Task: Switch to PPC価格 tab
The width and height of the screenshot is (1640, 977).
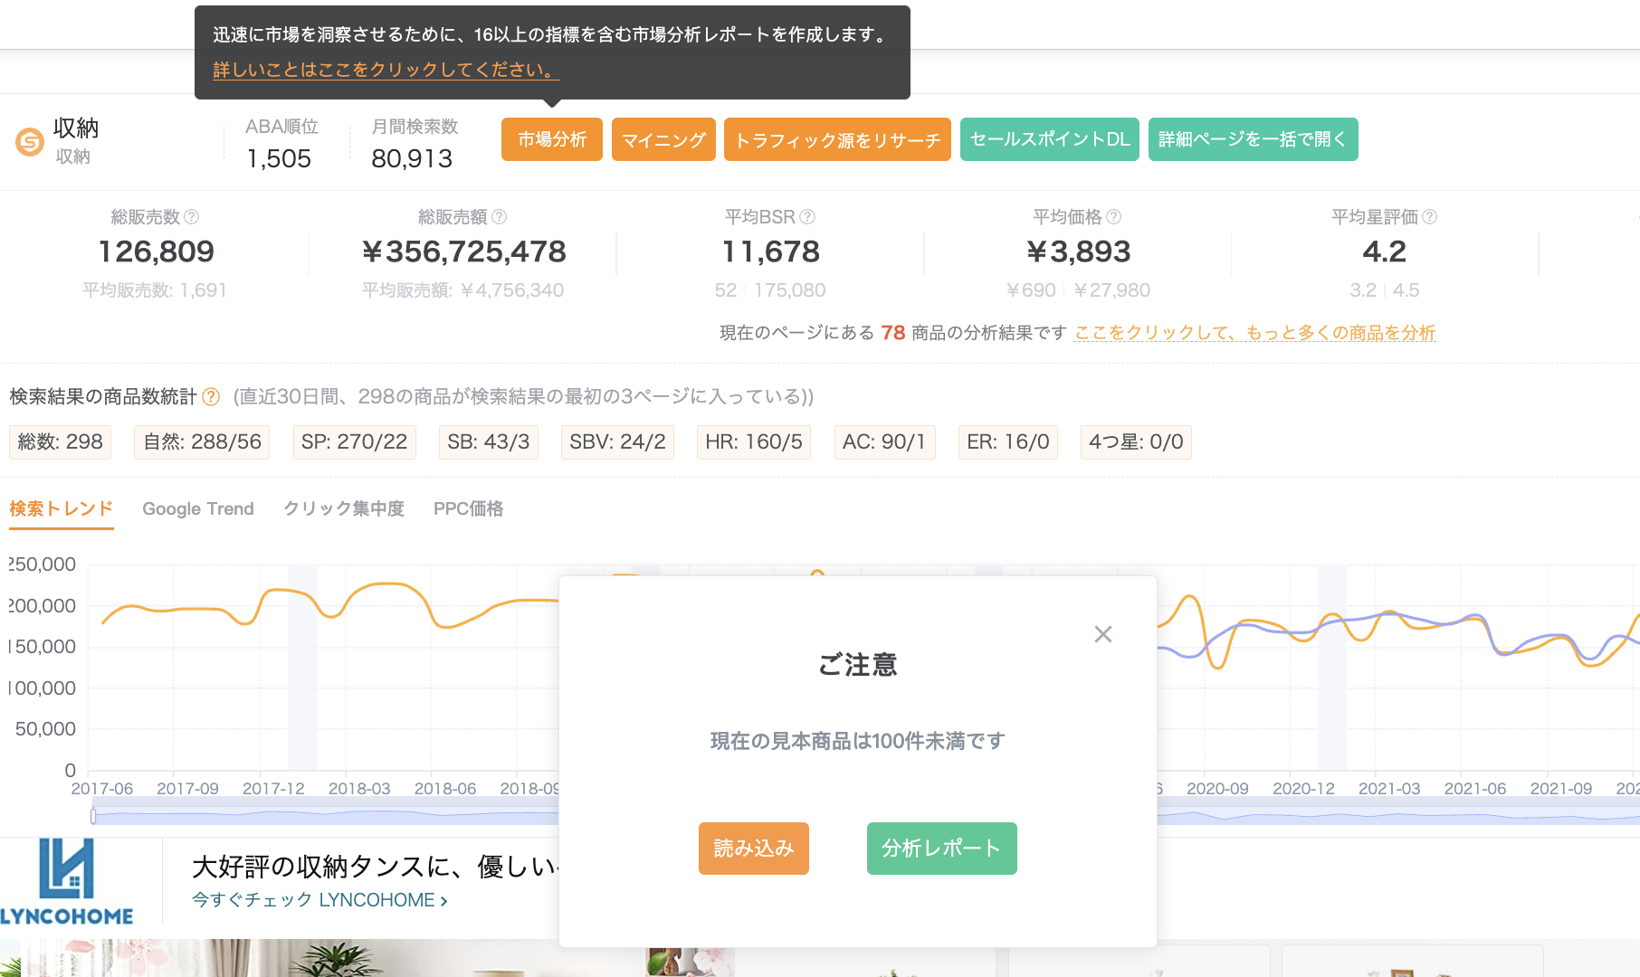Action: (x=469, y=508)
